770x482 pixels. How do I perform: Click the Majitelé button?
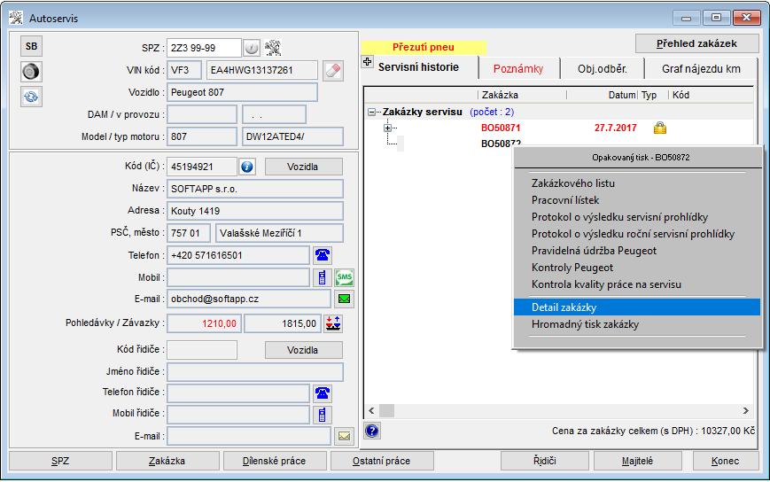(x=637, y=461)
